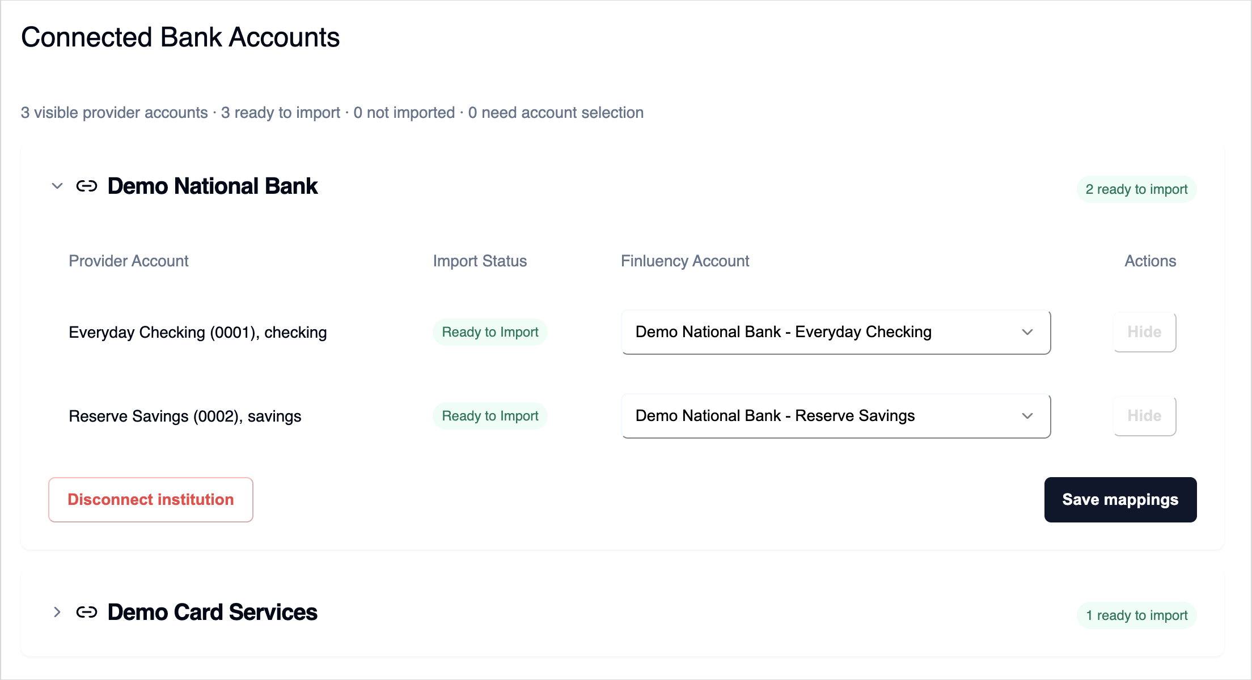Open Everyday Checking Finluency account dropdown
The image size is (1252, 680).
click(836, 332)
